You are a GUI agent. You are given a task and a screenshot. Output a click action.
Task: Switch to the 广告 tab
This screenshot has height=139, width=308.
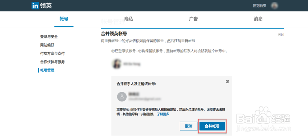pyautogui.click(x=193, y=19)
